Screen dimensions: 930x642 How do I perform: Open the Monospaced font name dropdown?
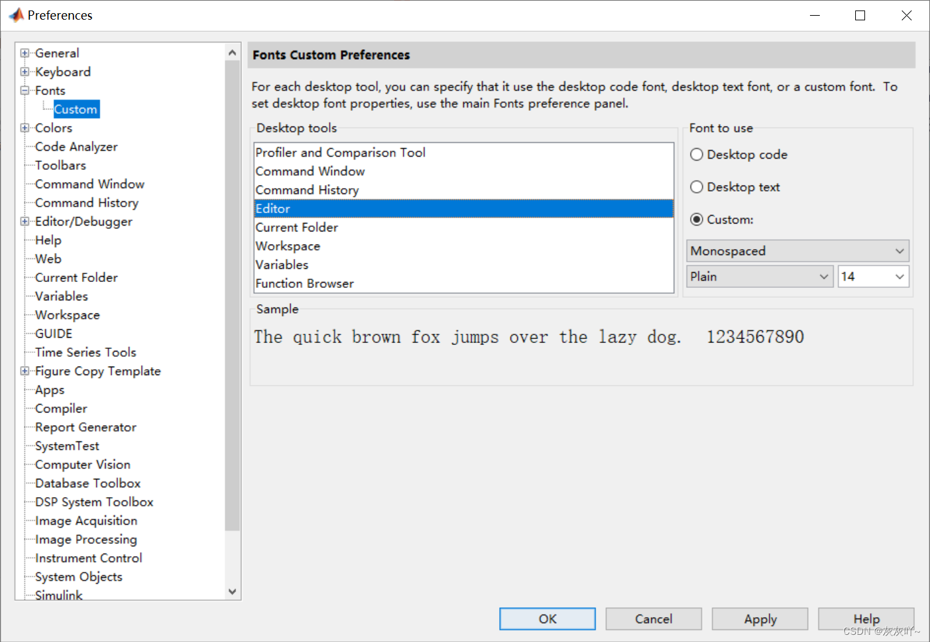(x=798, y=251)
